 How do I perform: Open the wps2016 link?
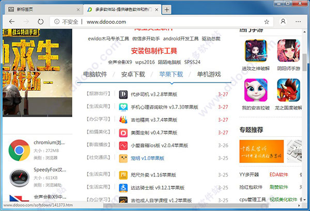tap(145, 62)
